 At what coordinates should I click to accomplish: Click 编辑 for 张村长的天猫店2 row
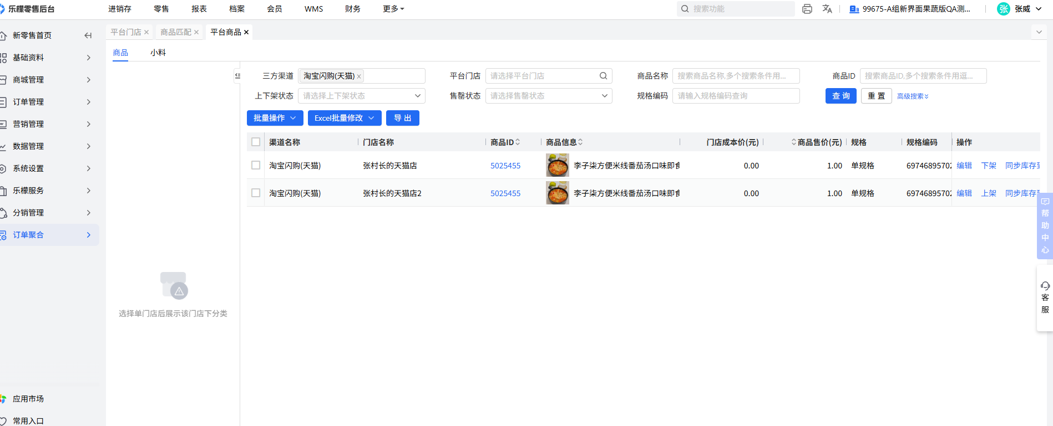tap(964, 193)
